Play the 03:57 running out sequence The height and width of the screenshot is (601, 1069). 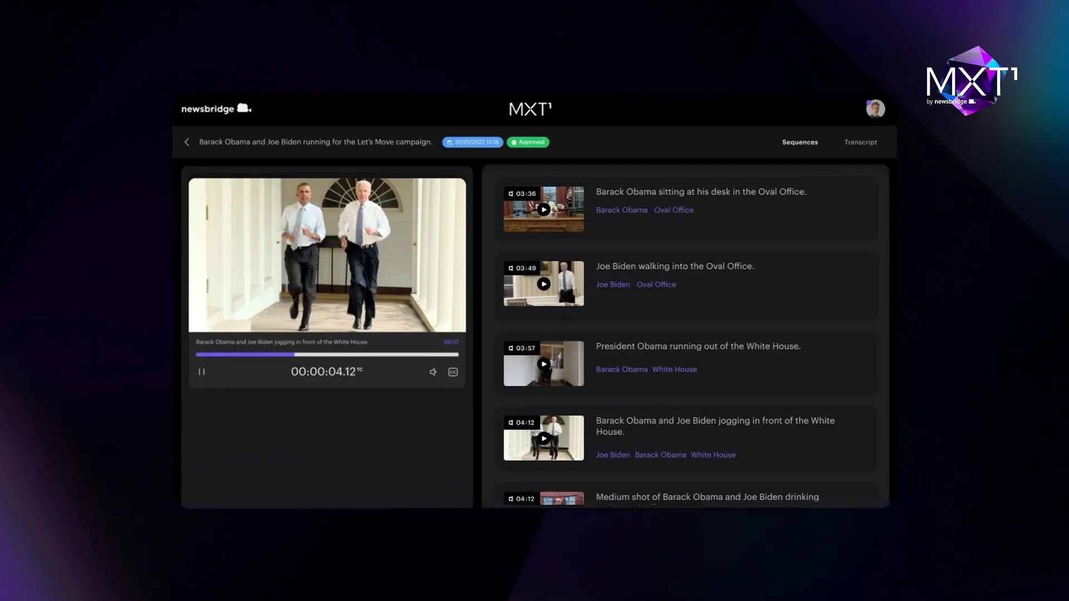544,364
